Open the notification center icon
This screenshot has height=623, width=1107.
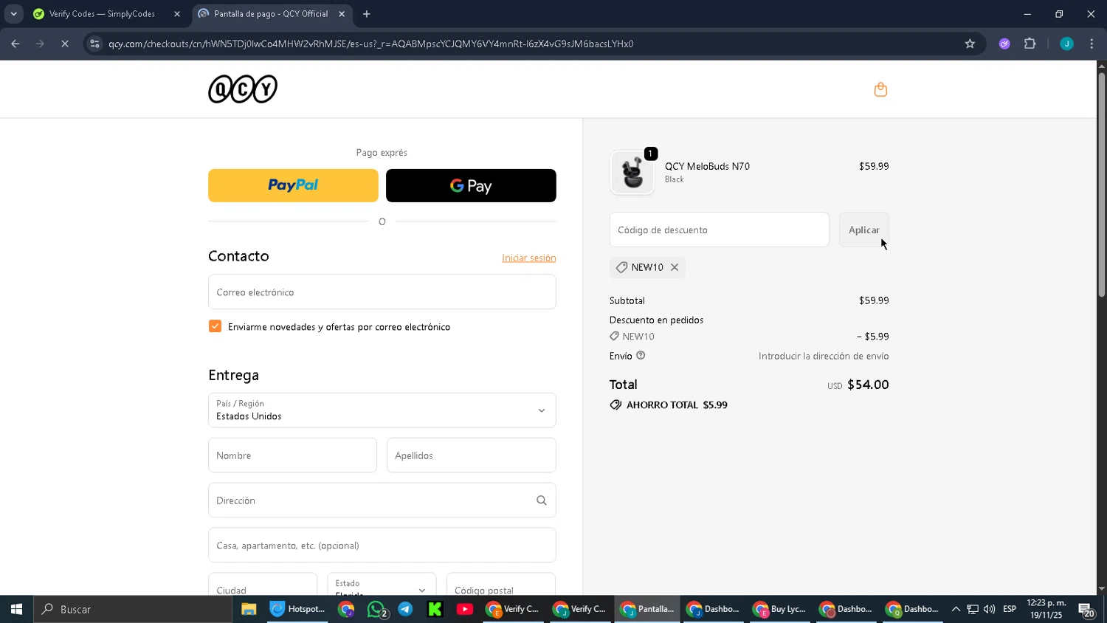pyautogui.click(x=1086, y=610)
